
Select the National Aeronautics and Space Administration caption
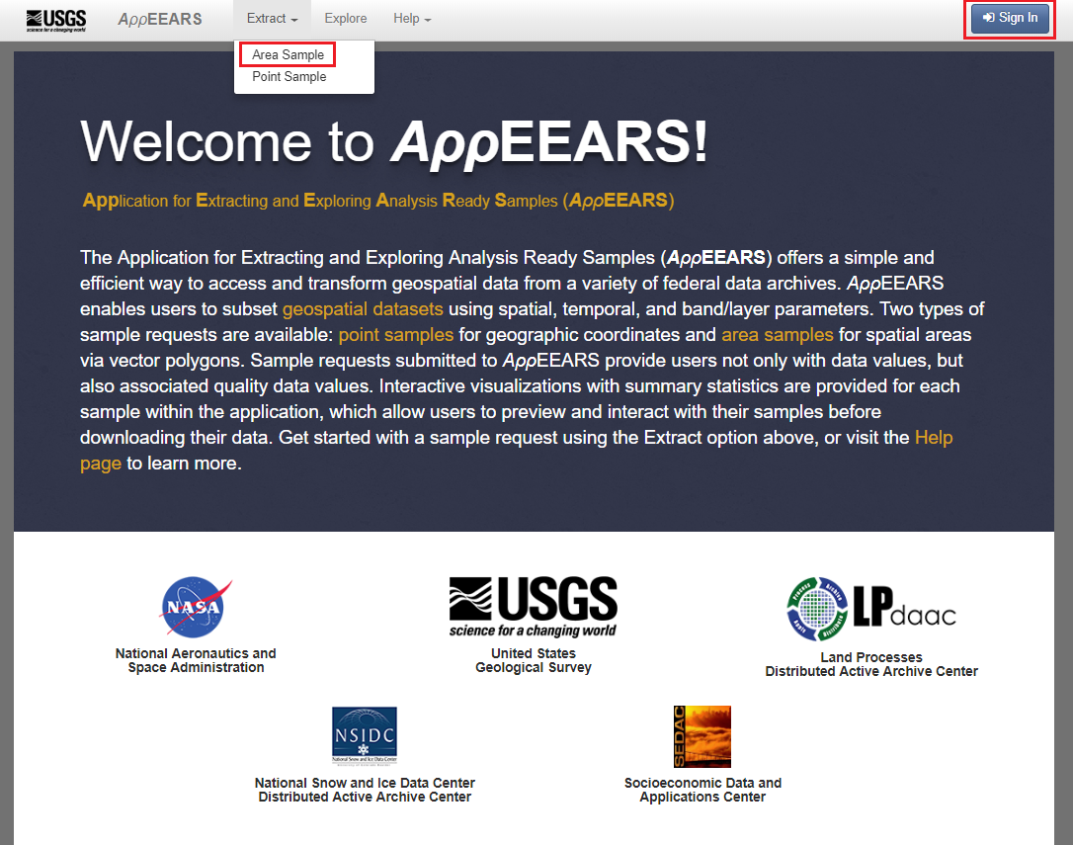(x=196, y=661)
